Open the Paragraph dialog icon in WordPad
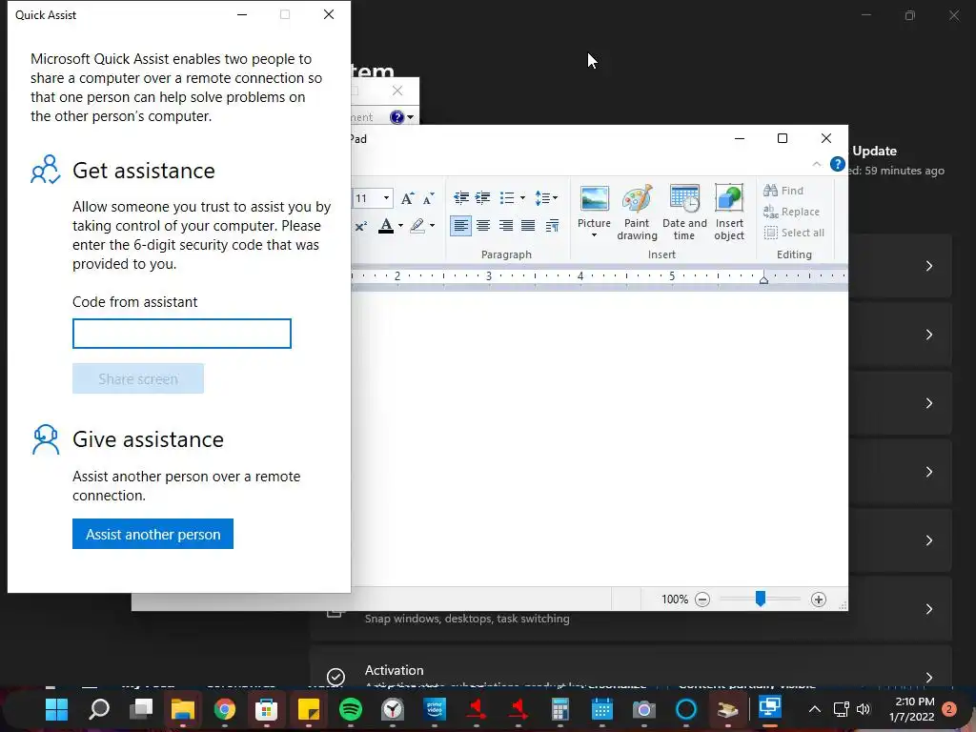This screenshot has height=732, width=976. coord(552,225)
